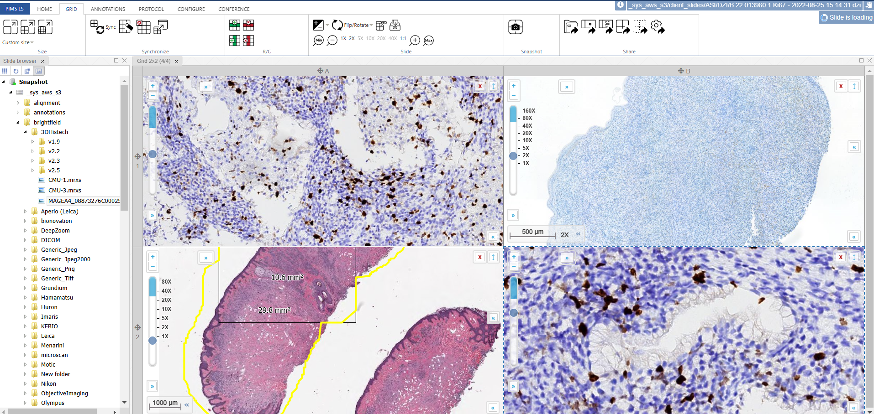Viewport: 874px width, 414px height.
Task: Click the zoom slider handle in top-right viewport
Action: click(x=513, y=156)
